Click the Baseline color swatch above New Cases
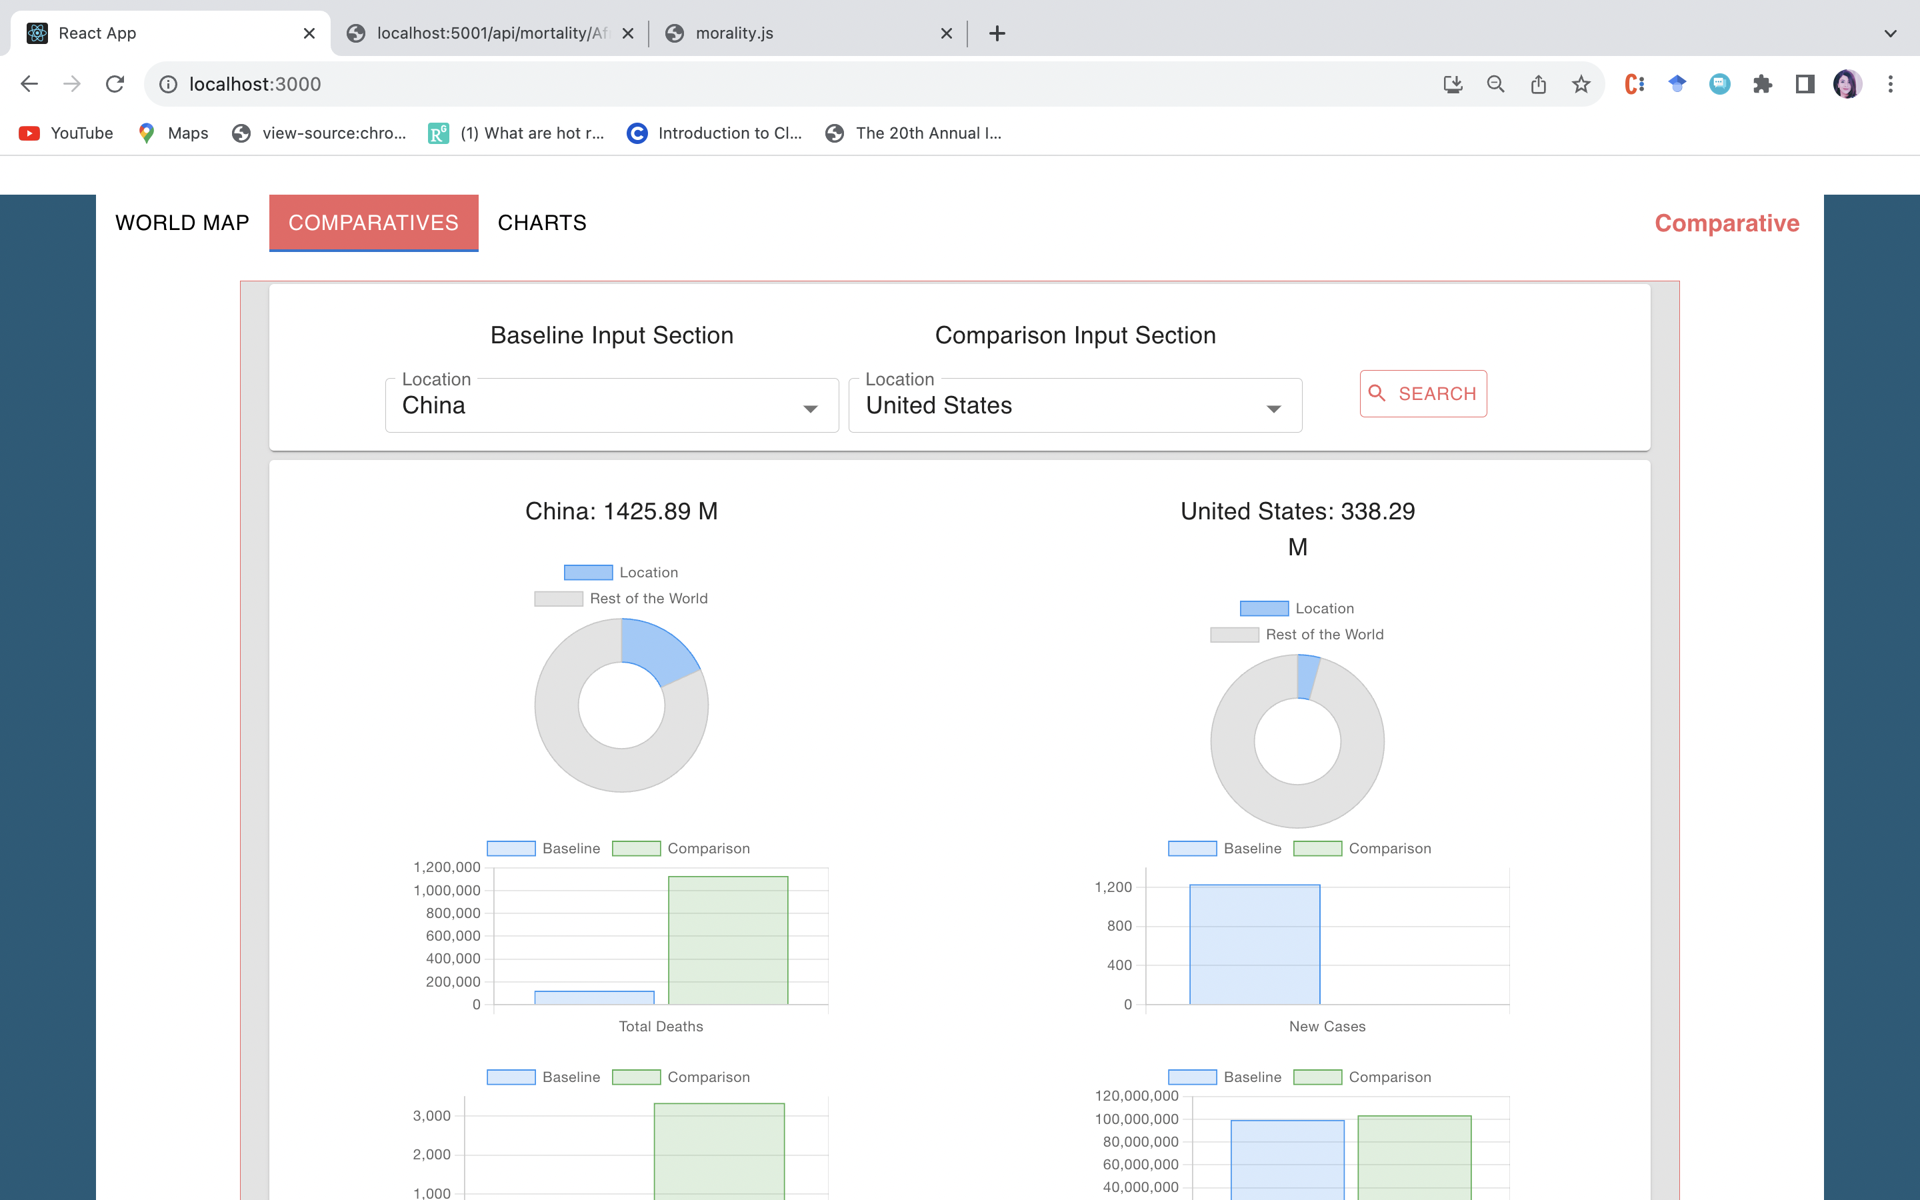This screenshot has width=1920, height=1200. tap(1192, 849)
